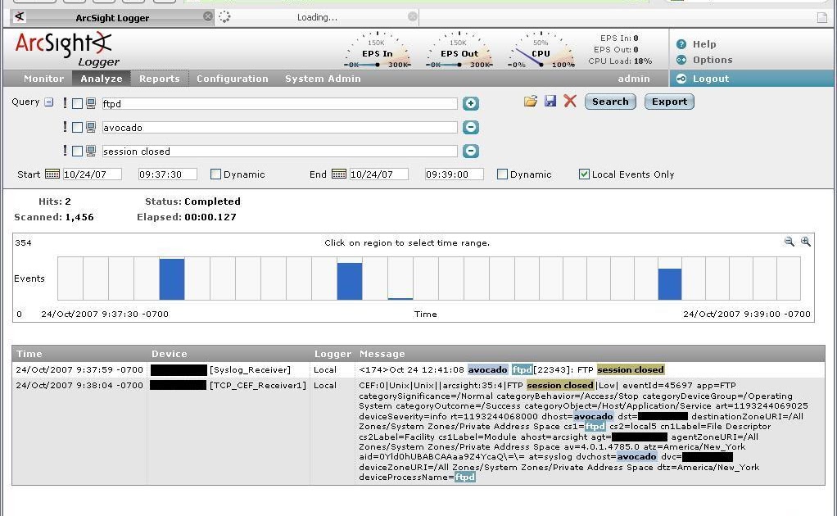Zoom out the event histogram

789,242
